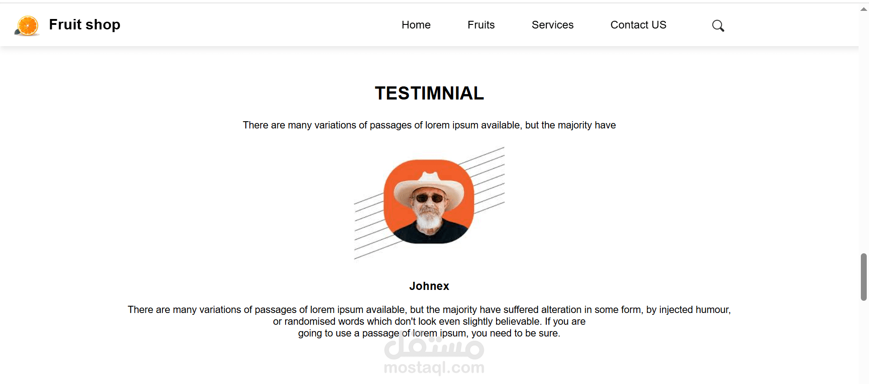Click the scrollbar up arrow
This screenshot has height=384, width=869.
[864, 9]
